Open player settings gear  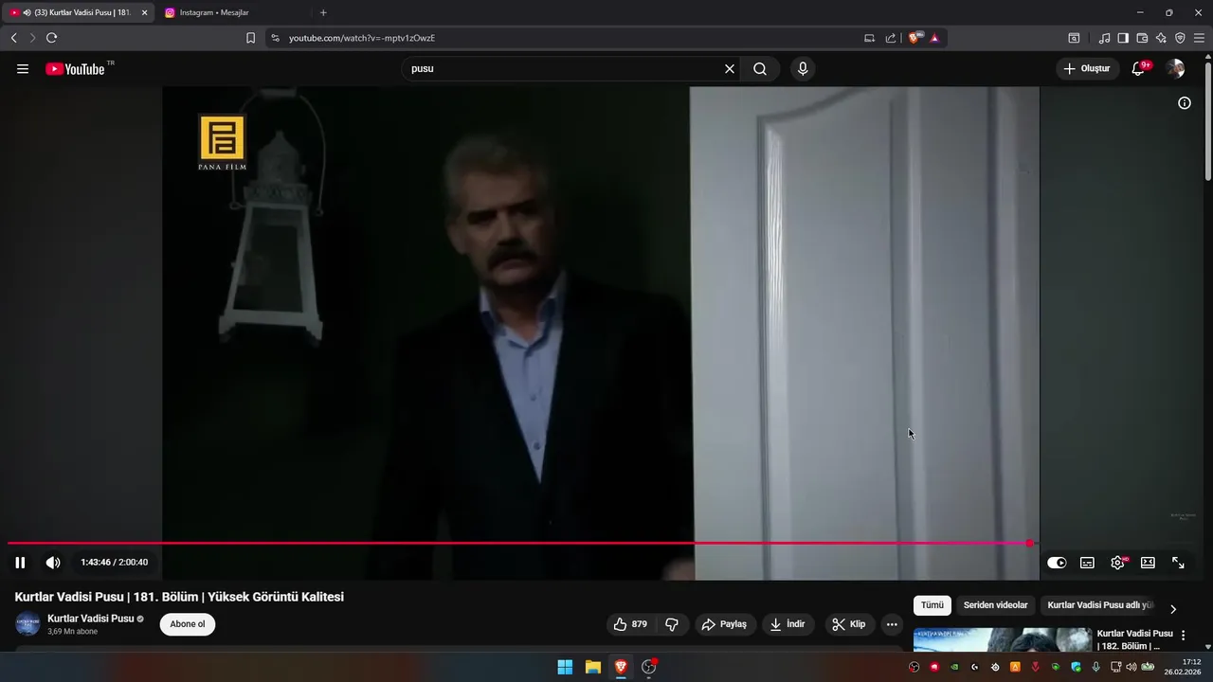point(1117,563)
